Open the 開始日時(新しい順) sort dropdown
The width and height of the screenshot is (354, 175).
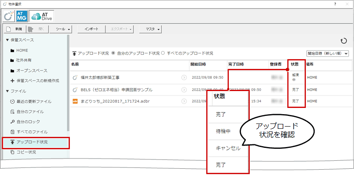(327, 53)
